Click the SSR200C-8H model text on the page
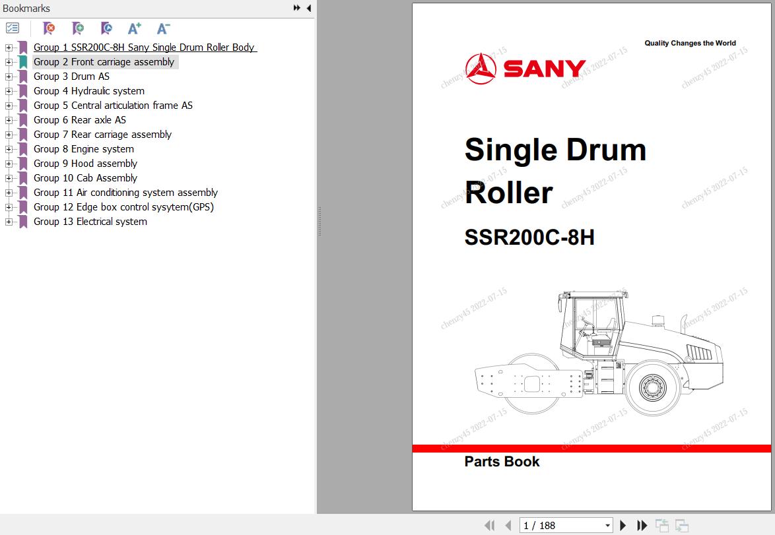Viewport: 775px width, 535px height. 529,237
